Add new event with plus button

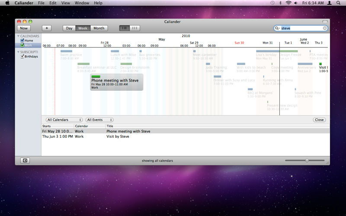47,28
